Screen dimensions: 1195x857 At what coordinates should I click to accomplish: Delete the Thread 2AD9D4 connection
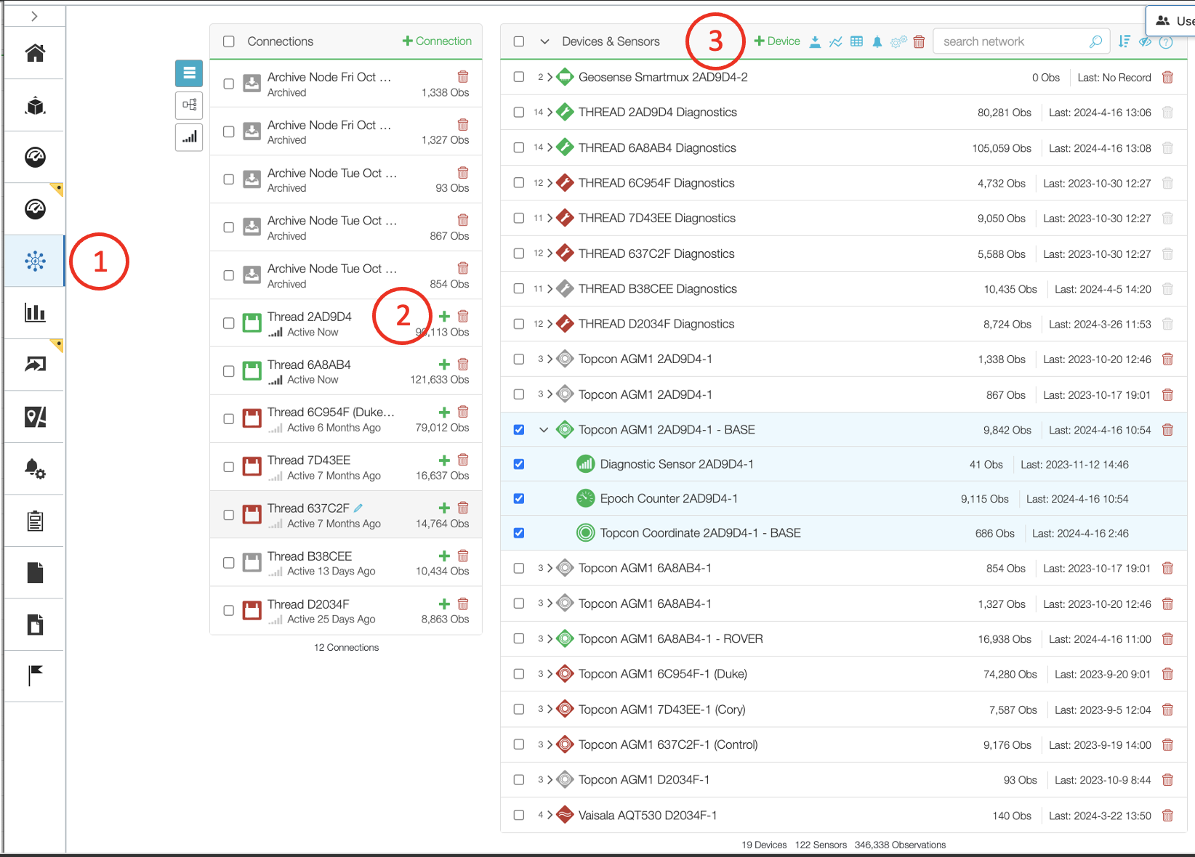[x=463, y=316]
